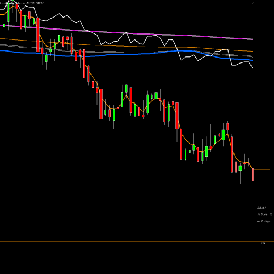Select the last red candlestick on the right
The image size is (274, 274).
[253, 175]
